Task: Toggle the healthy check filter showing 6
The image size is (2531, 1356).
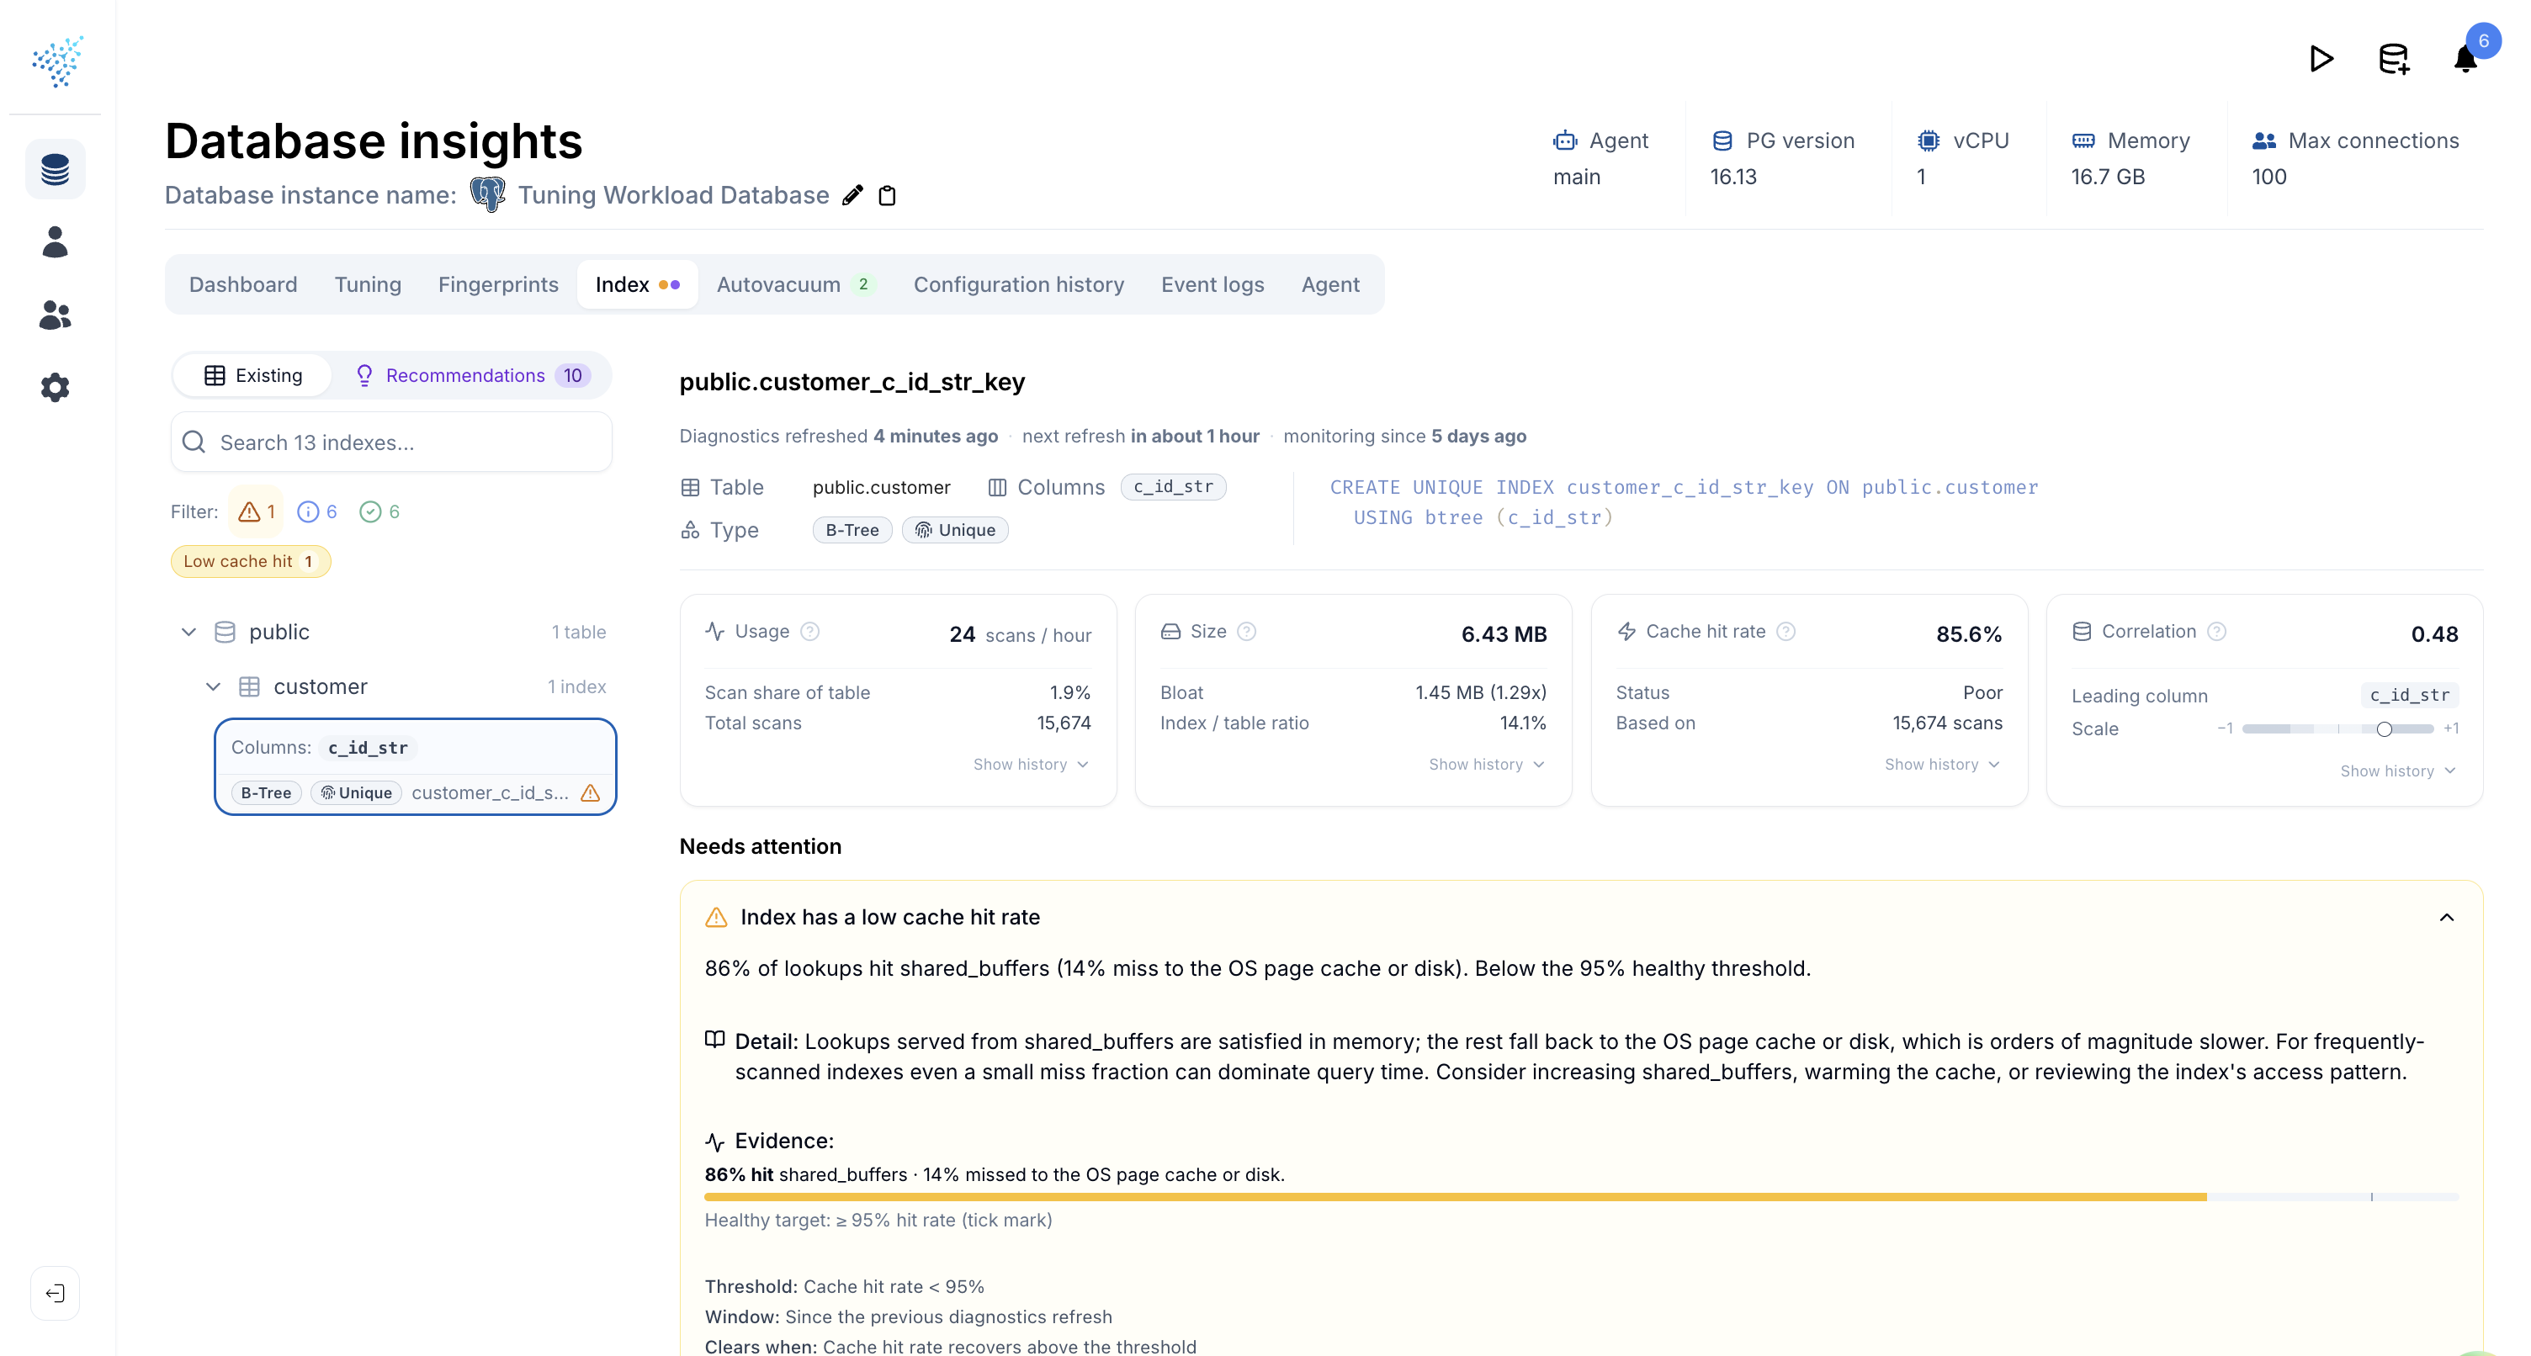Action: point(379,512)
